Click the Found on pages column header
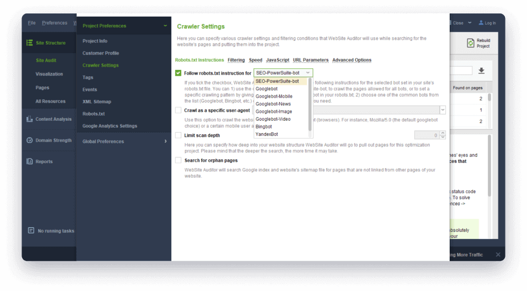527x291 pixels. [467, 88]
